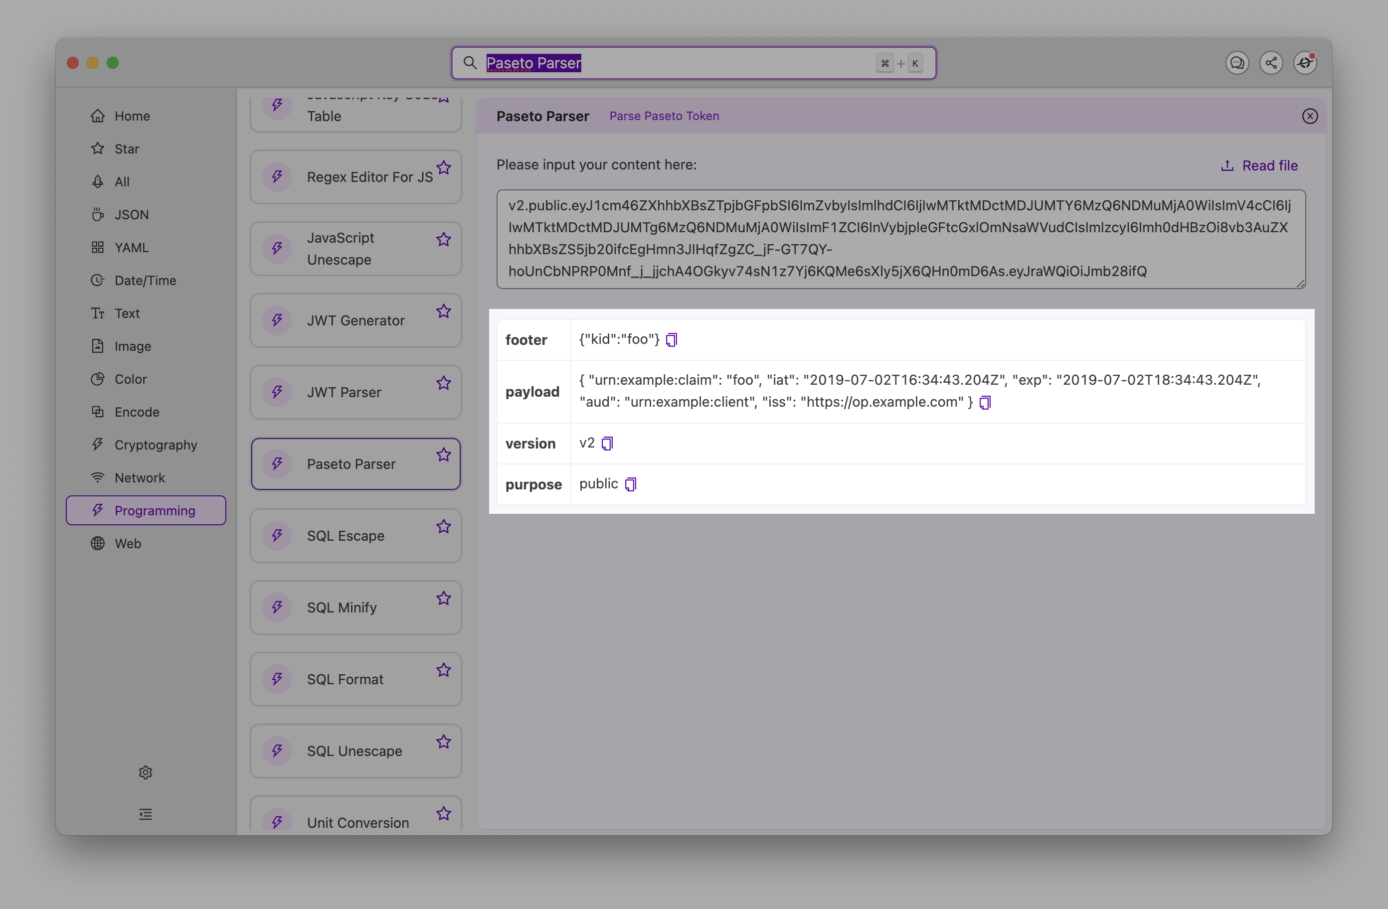The width and height of the screenshot is (1388, 909).
Task: Click into the Paseto token textarea
Action: (901, 239)
